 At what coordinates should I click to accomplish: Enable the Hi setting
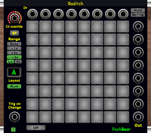[x=18, y=62]
